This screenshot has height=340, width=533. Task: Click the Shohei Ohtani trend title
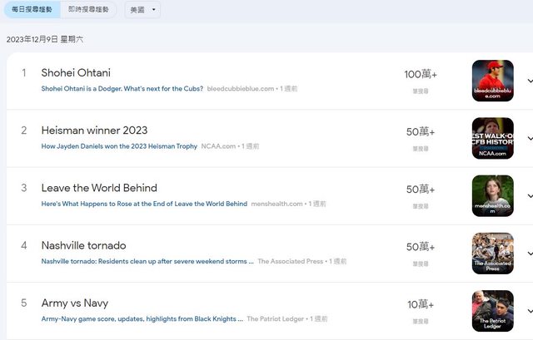pyautogui.click(x=76, y=73)
